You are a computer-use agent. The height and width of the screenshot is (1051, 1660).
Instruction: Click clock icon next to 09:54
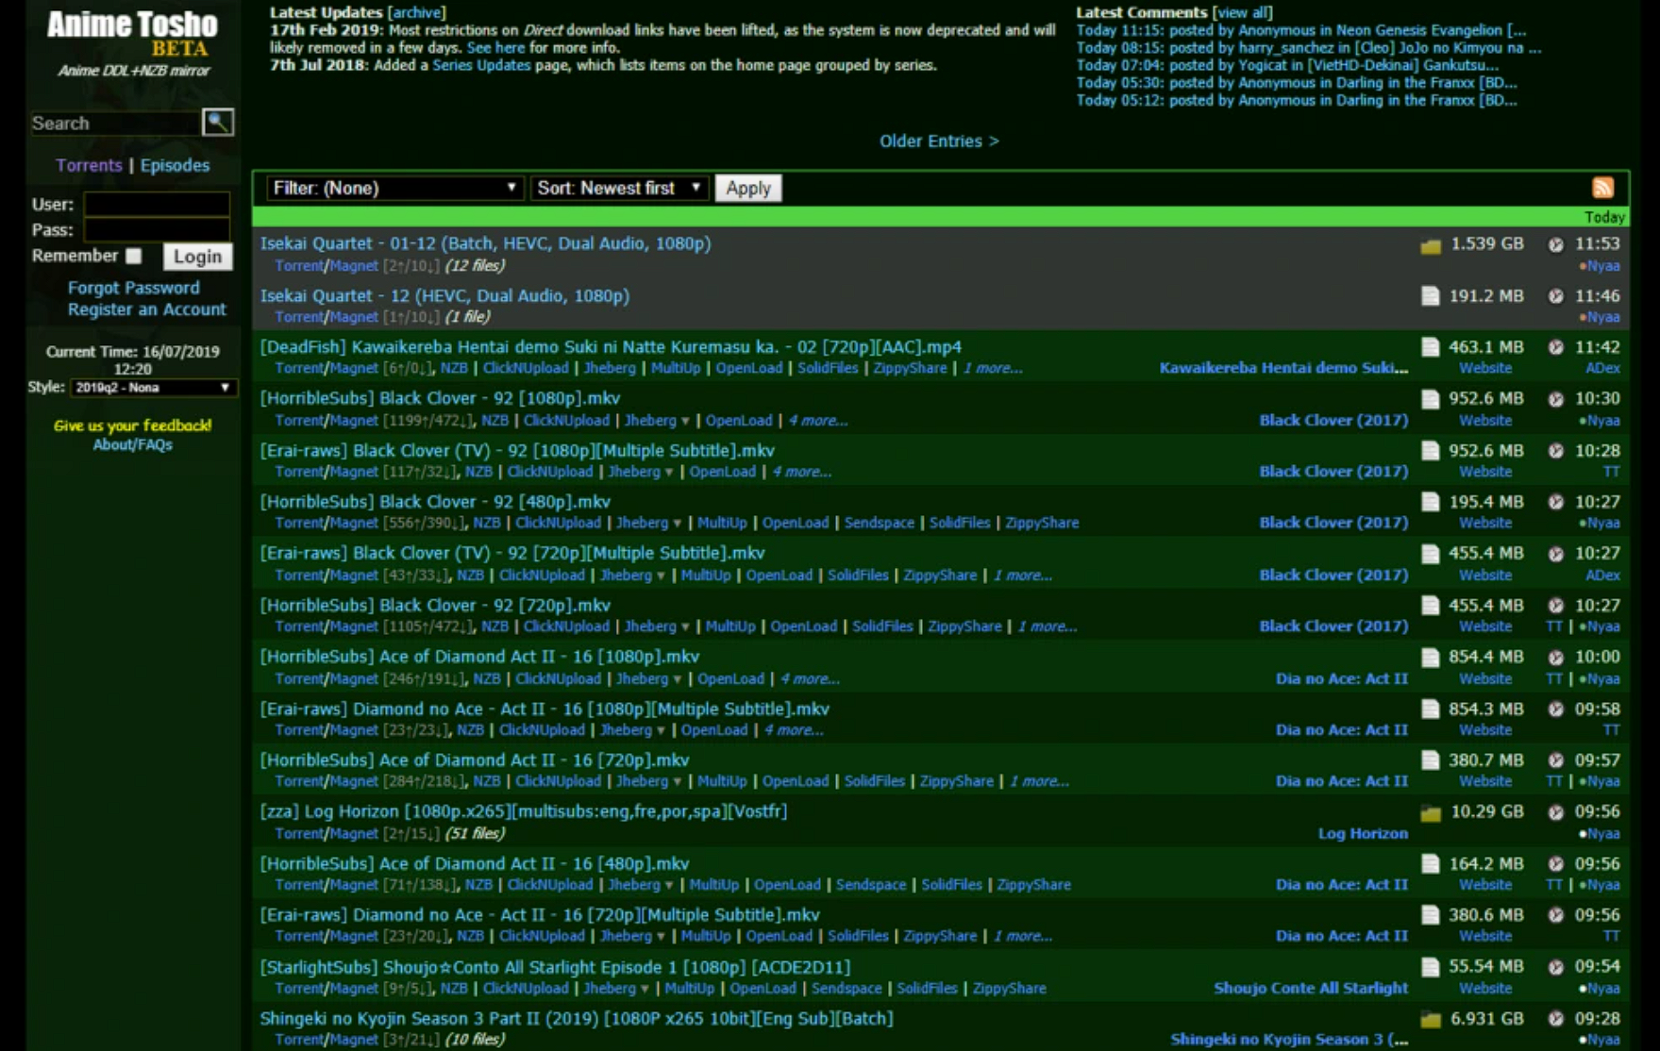pos(1555,967)
